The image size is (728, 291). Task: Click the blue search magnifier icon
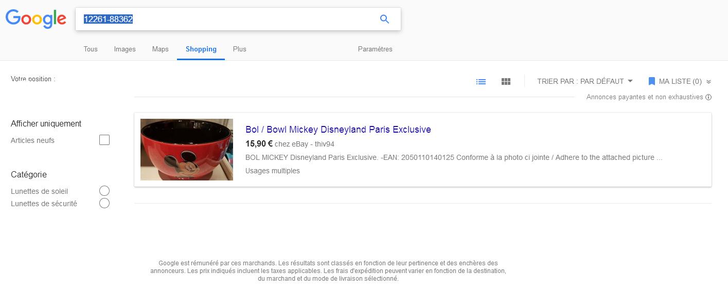tap(384, 19)
